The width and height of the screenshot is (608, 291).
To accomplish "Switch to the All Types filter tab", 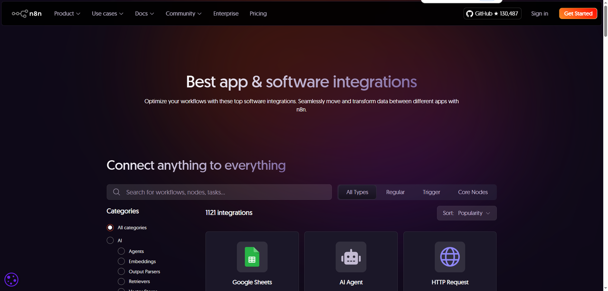I will (357, 192).
